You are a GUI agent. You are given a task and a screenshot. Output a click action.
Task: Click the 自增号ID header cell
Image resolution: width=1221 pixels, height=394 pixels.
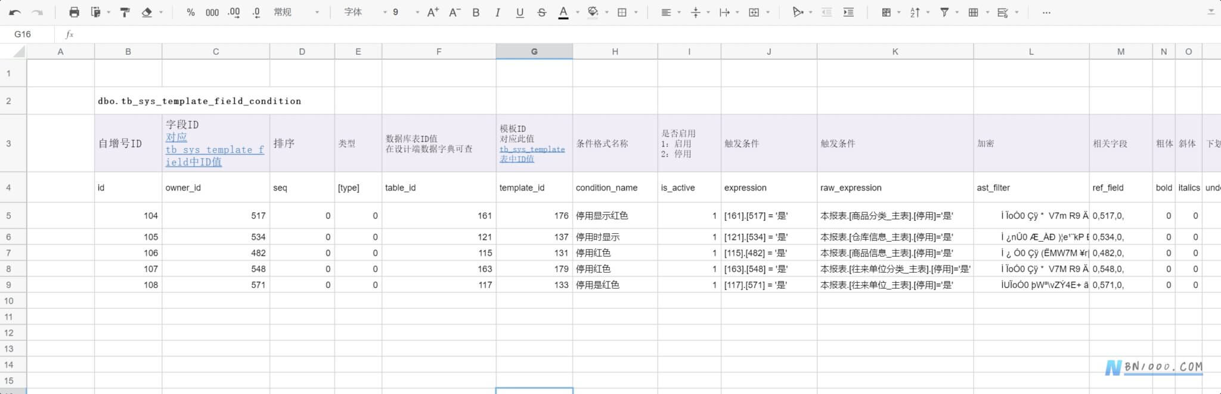click(128, 143)
